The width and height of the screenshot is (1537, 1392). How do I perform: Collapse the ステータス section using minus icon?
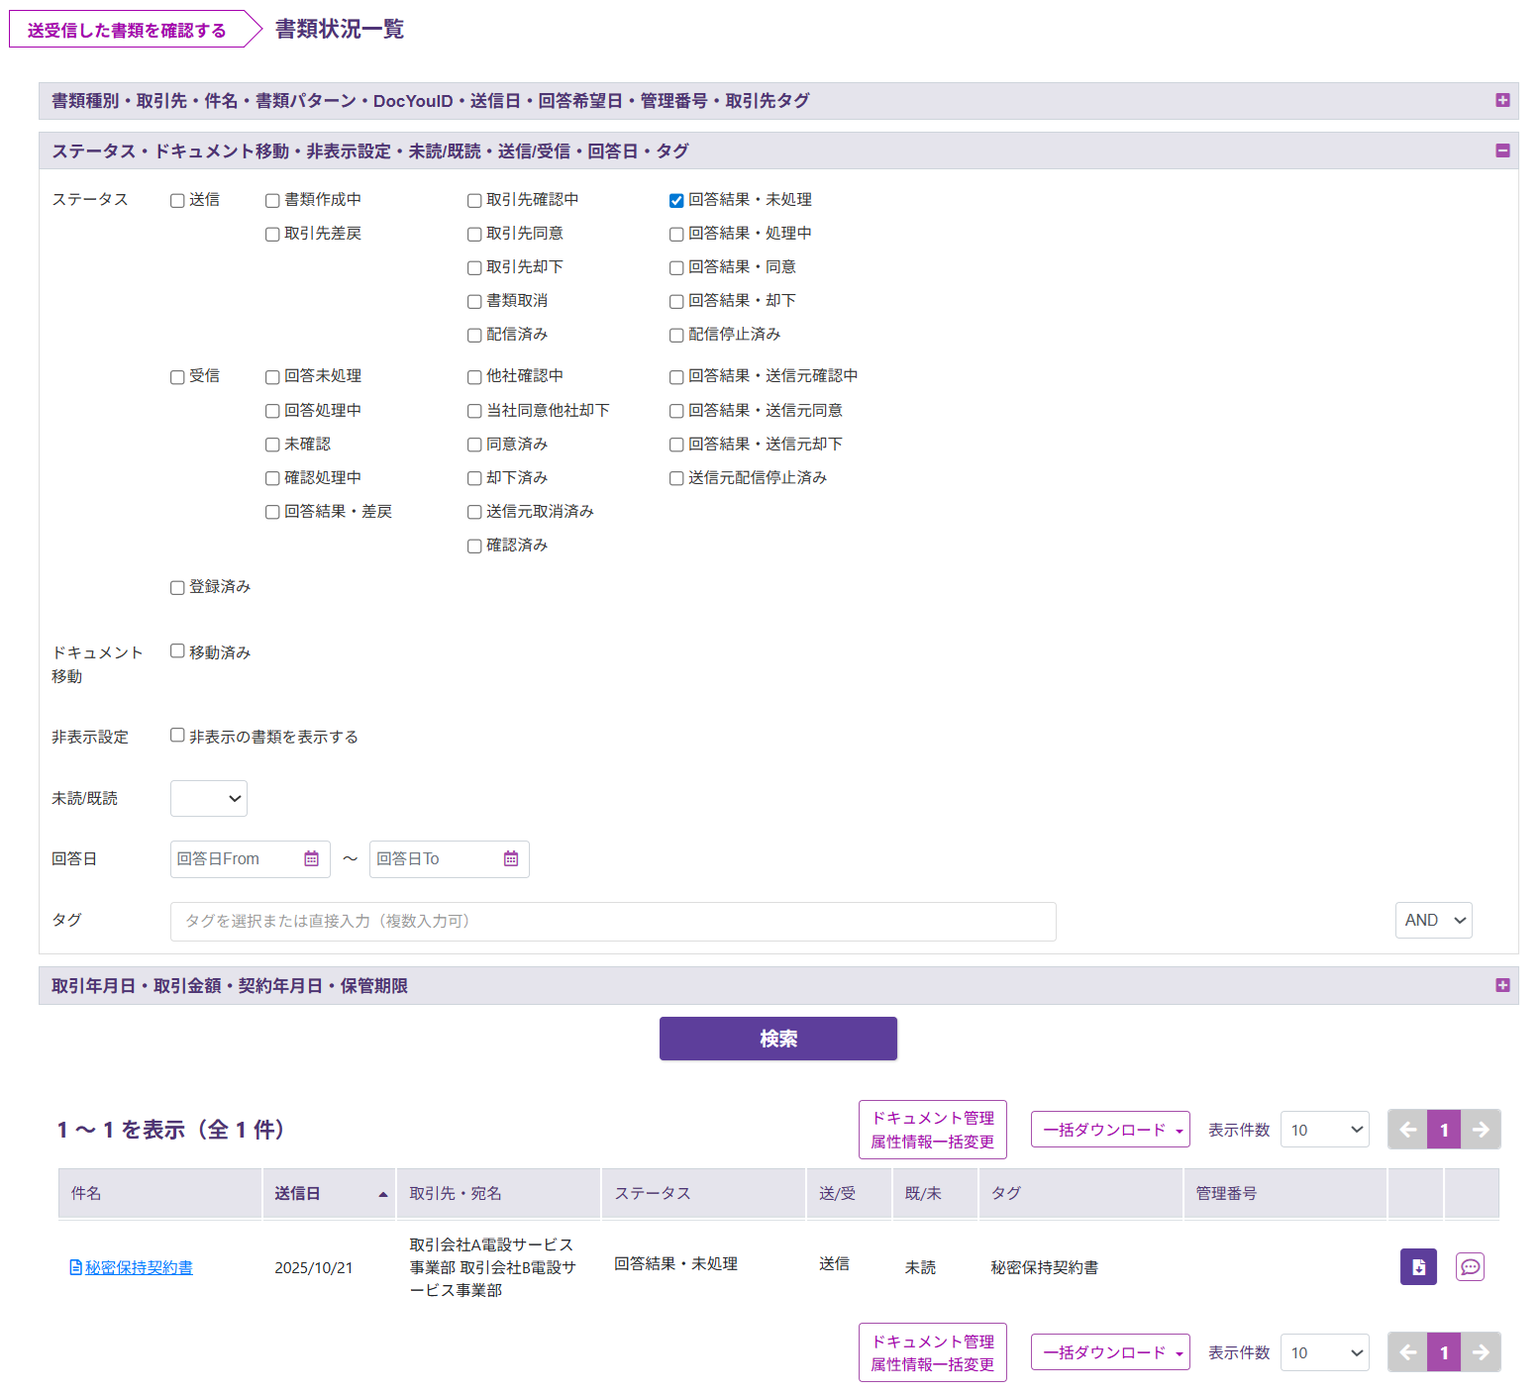click(1502, 151)
